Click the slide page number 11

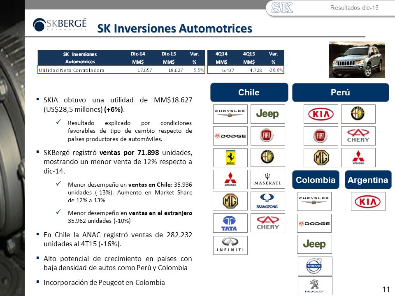click(x=386, y=289)
